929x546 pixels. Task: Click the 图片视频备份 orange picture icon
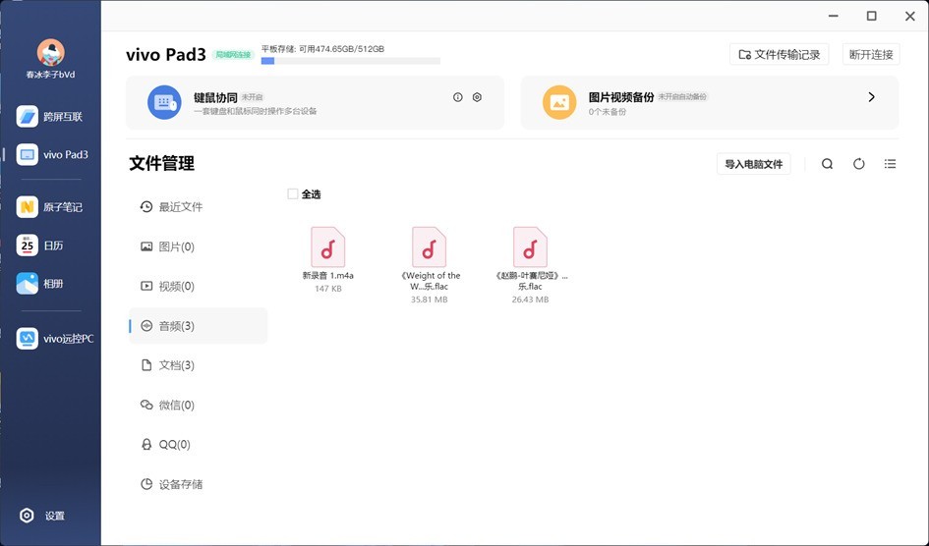coord(559,102)
